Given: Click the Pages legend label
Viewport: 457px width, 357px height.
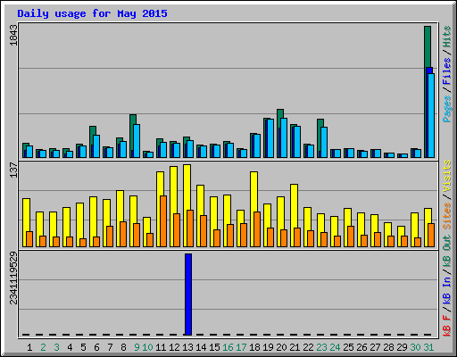Looking at the screenshot, I should coord(447,109).
